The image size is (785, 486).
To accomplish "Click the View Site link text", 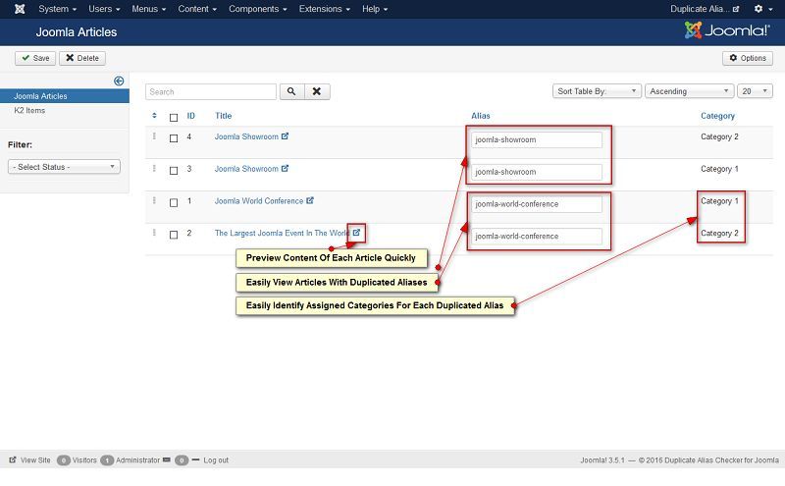I will coord(35,459).
